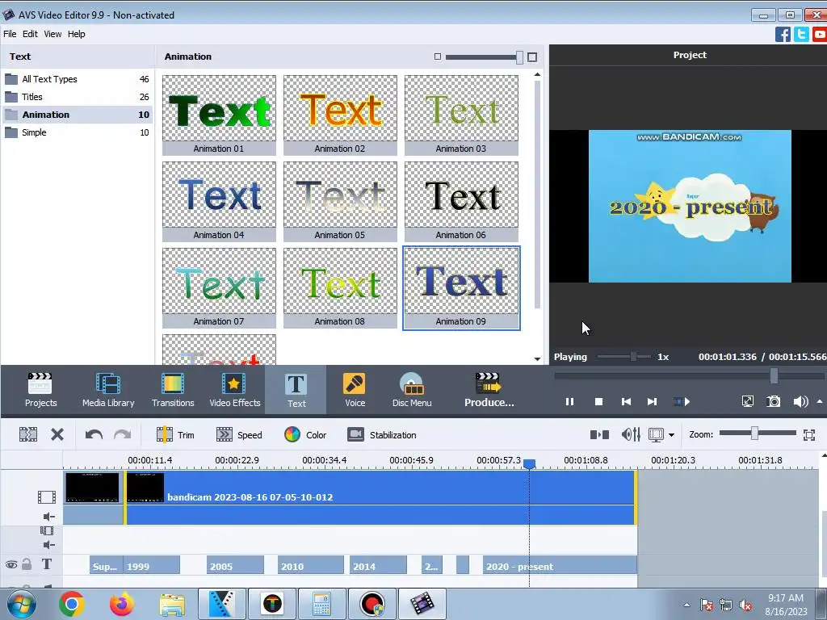Stop the preview playback
The height and width of the screenshot is (620, 827).
tap(598, 402)
